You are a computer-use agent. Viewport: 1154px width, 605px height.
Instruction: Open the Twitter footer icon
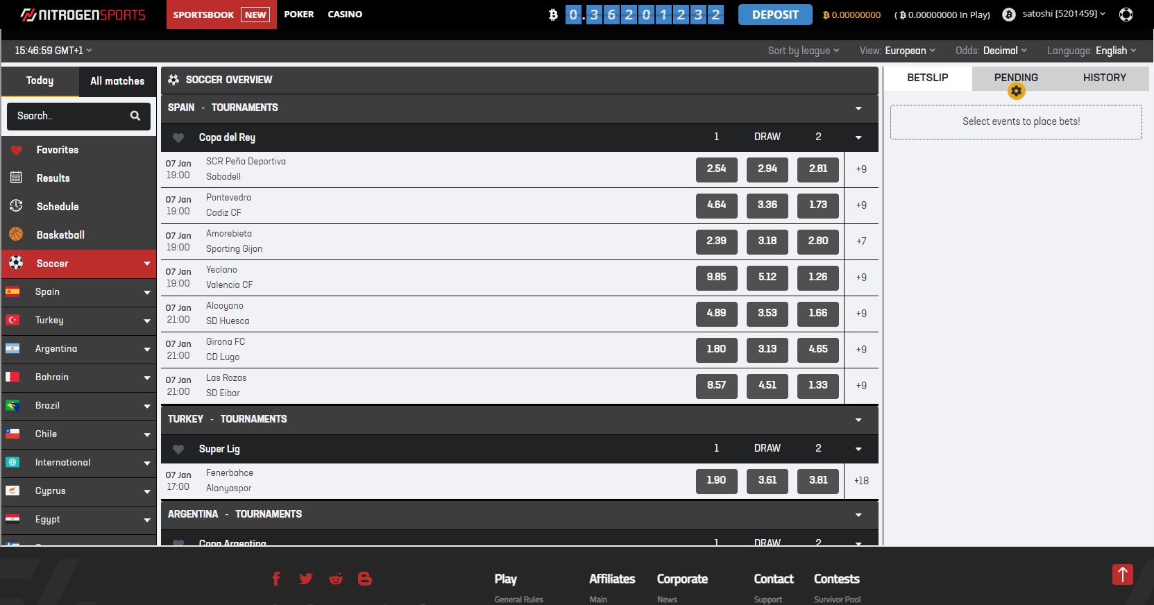306,579
